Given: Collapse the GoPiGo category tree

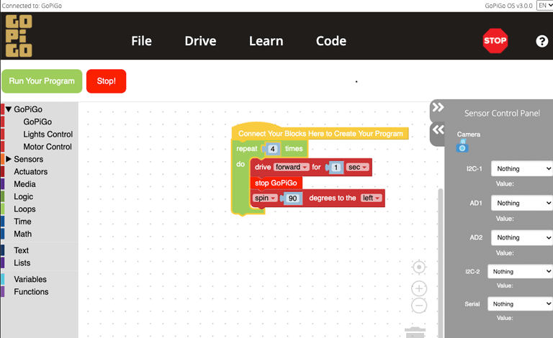Looking at the screenshot, I should click(9, 109).
